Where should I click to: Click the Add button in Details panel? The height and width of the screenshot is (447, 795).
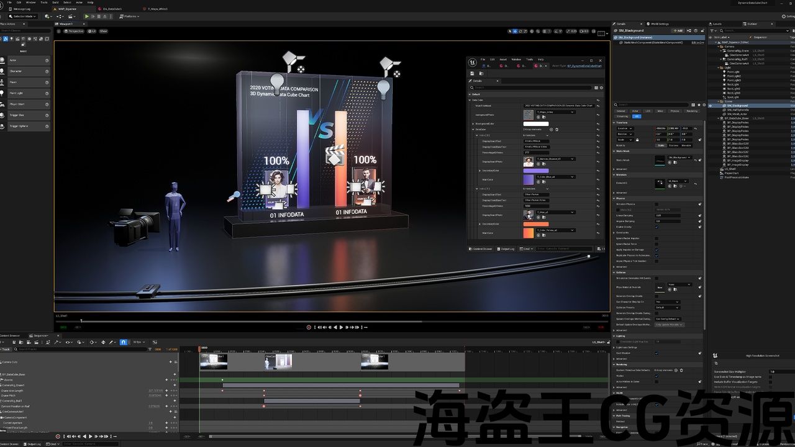coord(678,30)
